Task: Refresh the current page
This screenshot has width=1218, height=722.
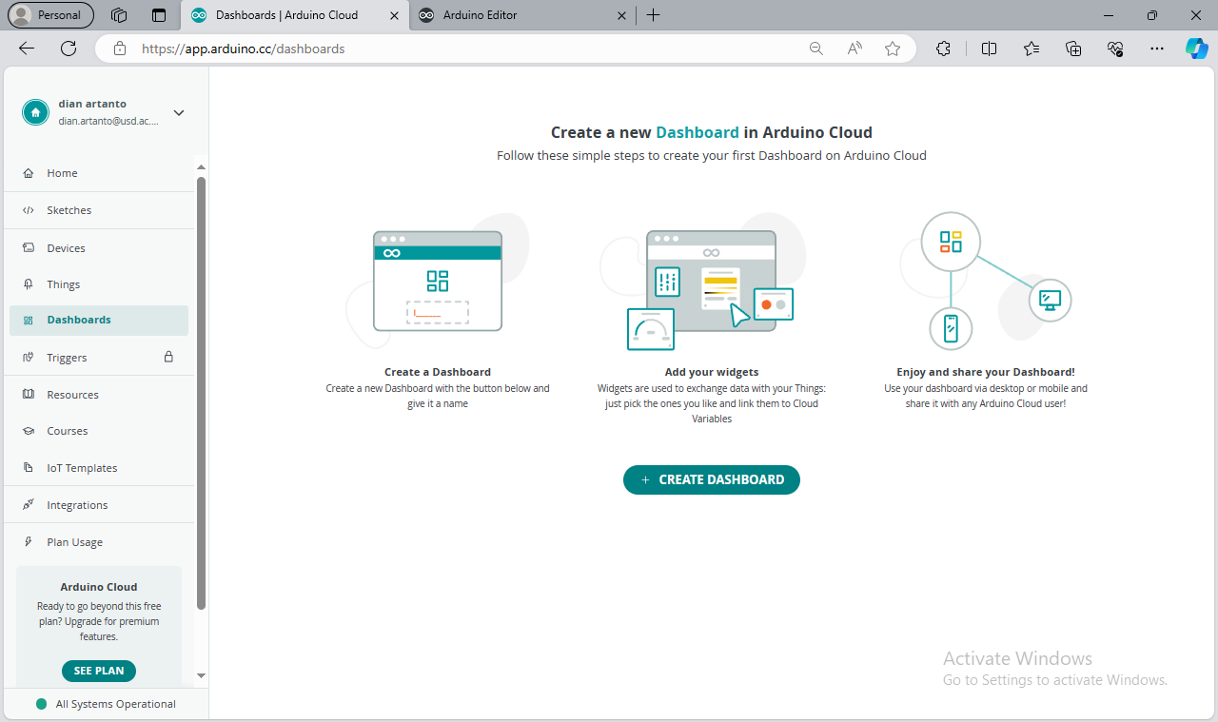Action: pos(69,49)
